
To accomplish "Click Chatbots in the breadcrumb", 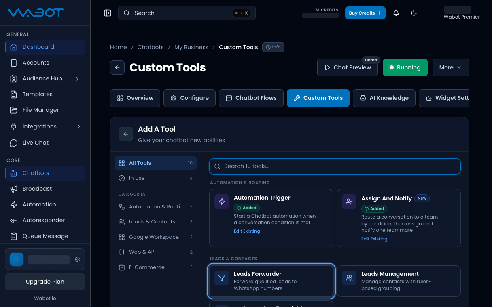I will coord(151,47).
